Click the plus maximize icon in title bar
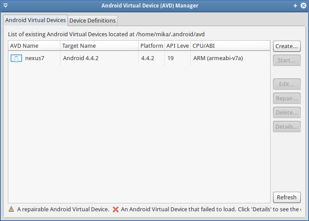The width and height of the screenshot is (309, 221). tap(295, 6)
